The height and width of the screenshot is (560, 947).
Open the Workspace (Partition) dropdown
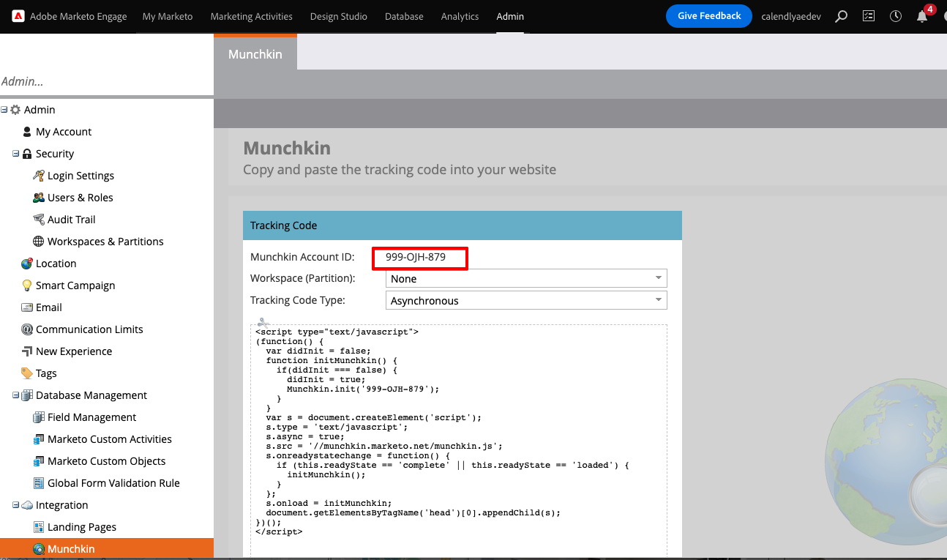click(525, 279)
